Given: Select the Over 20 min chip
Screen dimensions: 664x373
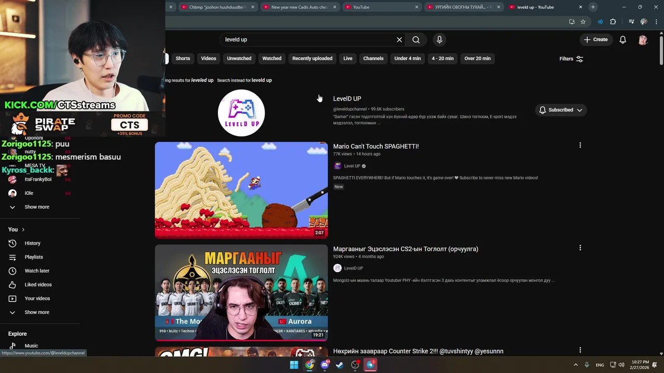Looking at the screenshot, I should (478, 59).
